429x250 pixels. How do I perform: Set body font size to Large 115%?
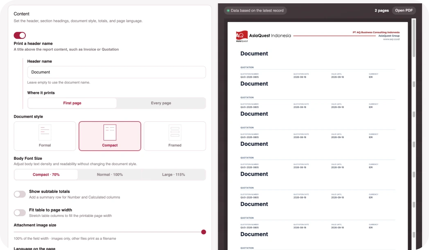174,175
